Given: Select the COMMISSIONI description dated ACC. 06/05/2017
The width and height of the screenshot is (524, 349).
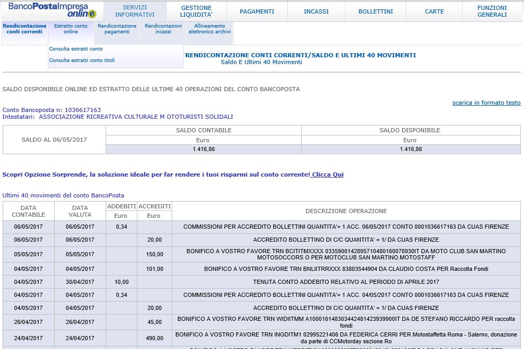Looking at the screenshot, I should [x=346, y=227].
